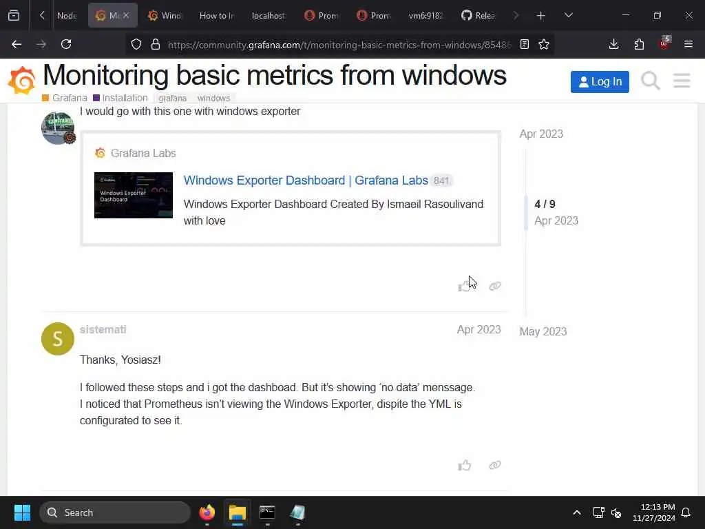Open the second Prom tab

coord(373,15)
